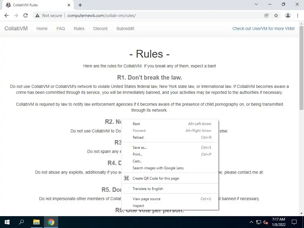Open the Subreddit nav link
304x228 pixels.
[x=125, y=28]
